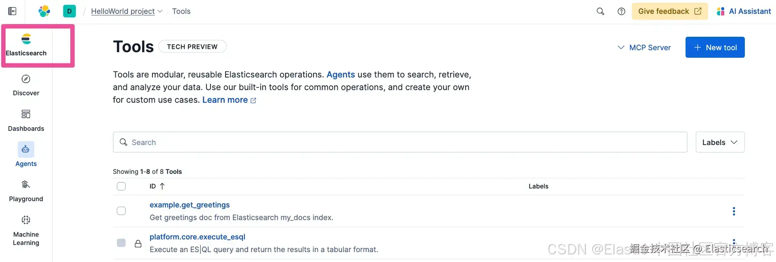Image resolution: width=776 pixels, height=262 pixels.
Task: Go to Dashboards in the sidebar
Action: point(26,120)
